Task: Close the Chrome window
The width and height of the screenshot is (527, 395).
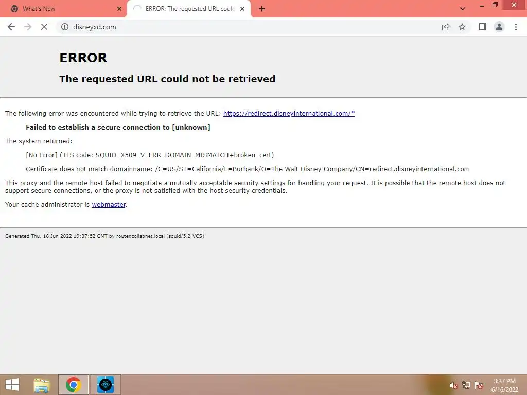Action: click(x=514, y=5)
